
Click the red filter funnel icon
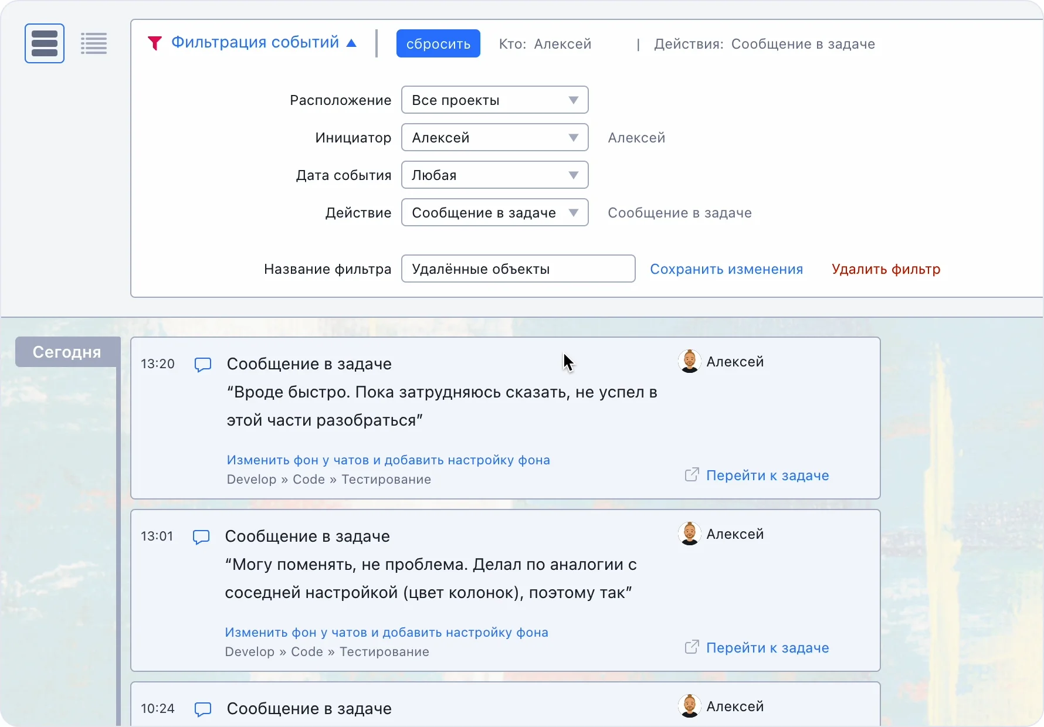154,43
